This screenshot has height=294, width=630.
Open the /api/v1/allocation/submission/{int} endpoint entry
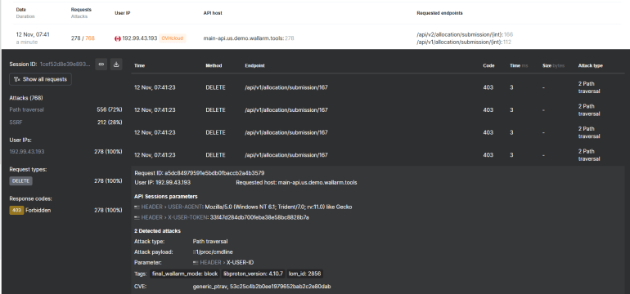(460, 42)
